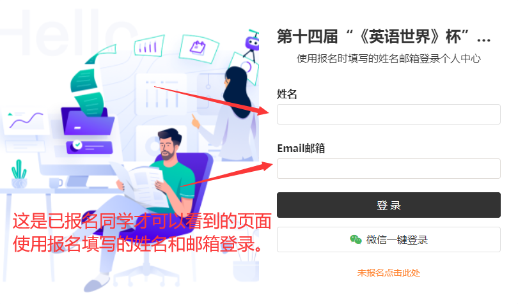Click the potted green plant illustration
The image size is (518, 304).
point(19,174)
